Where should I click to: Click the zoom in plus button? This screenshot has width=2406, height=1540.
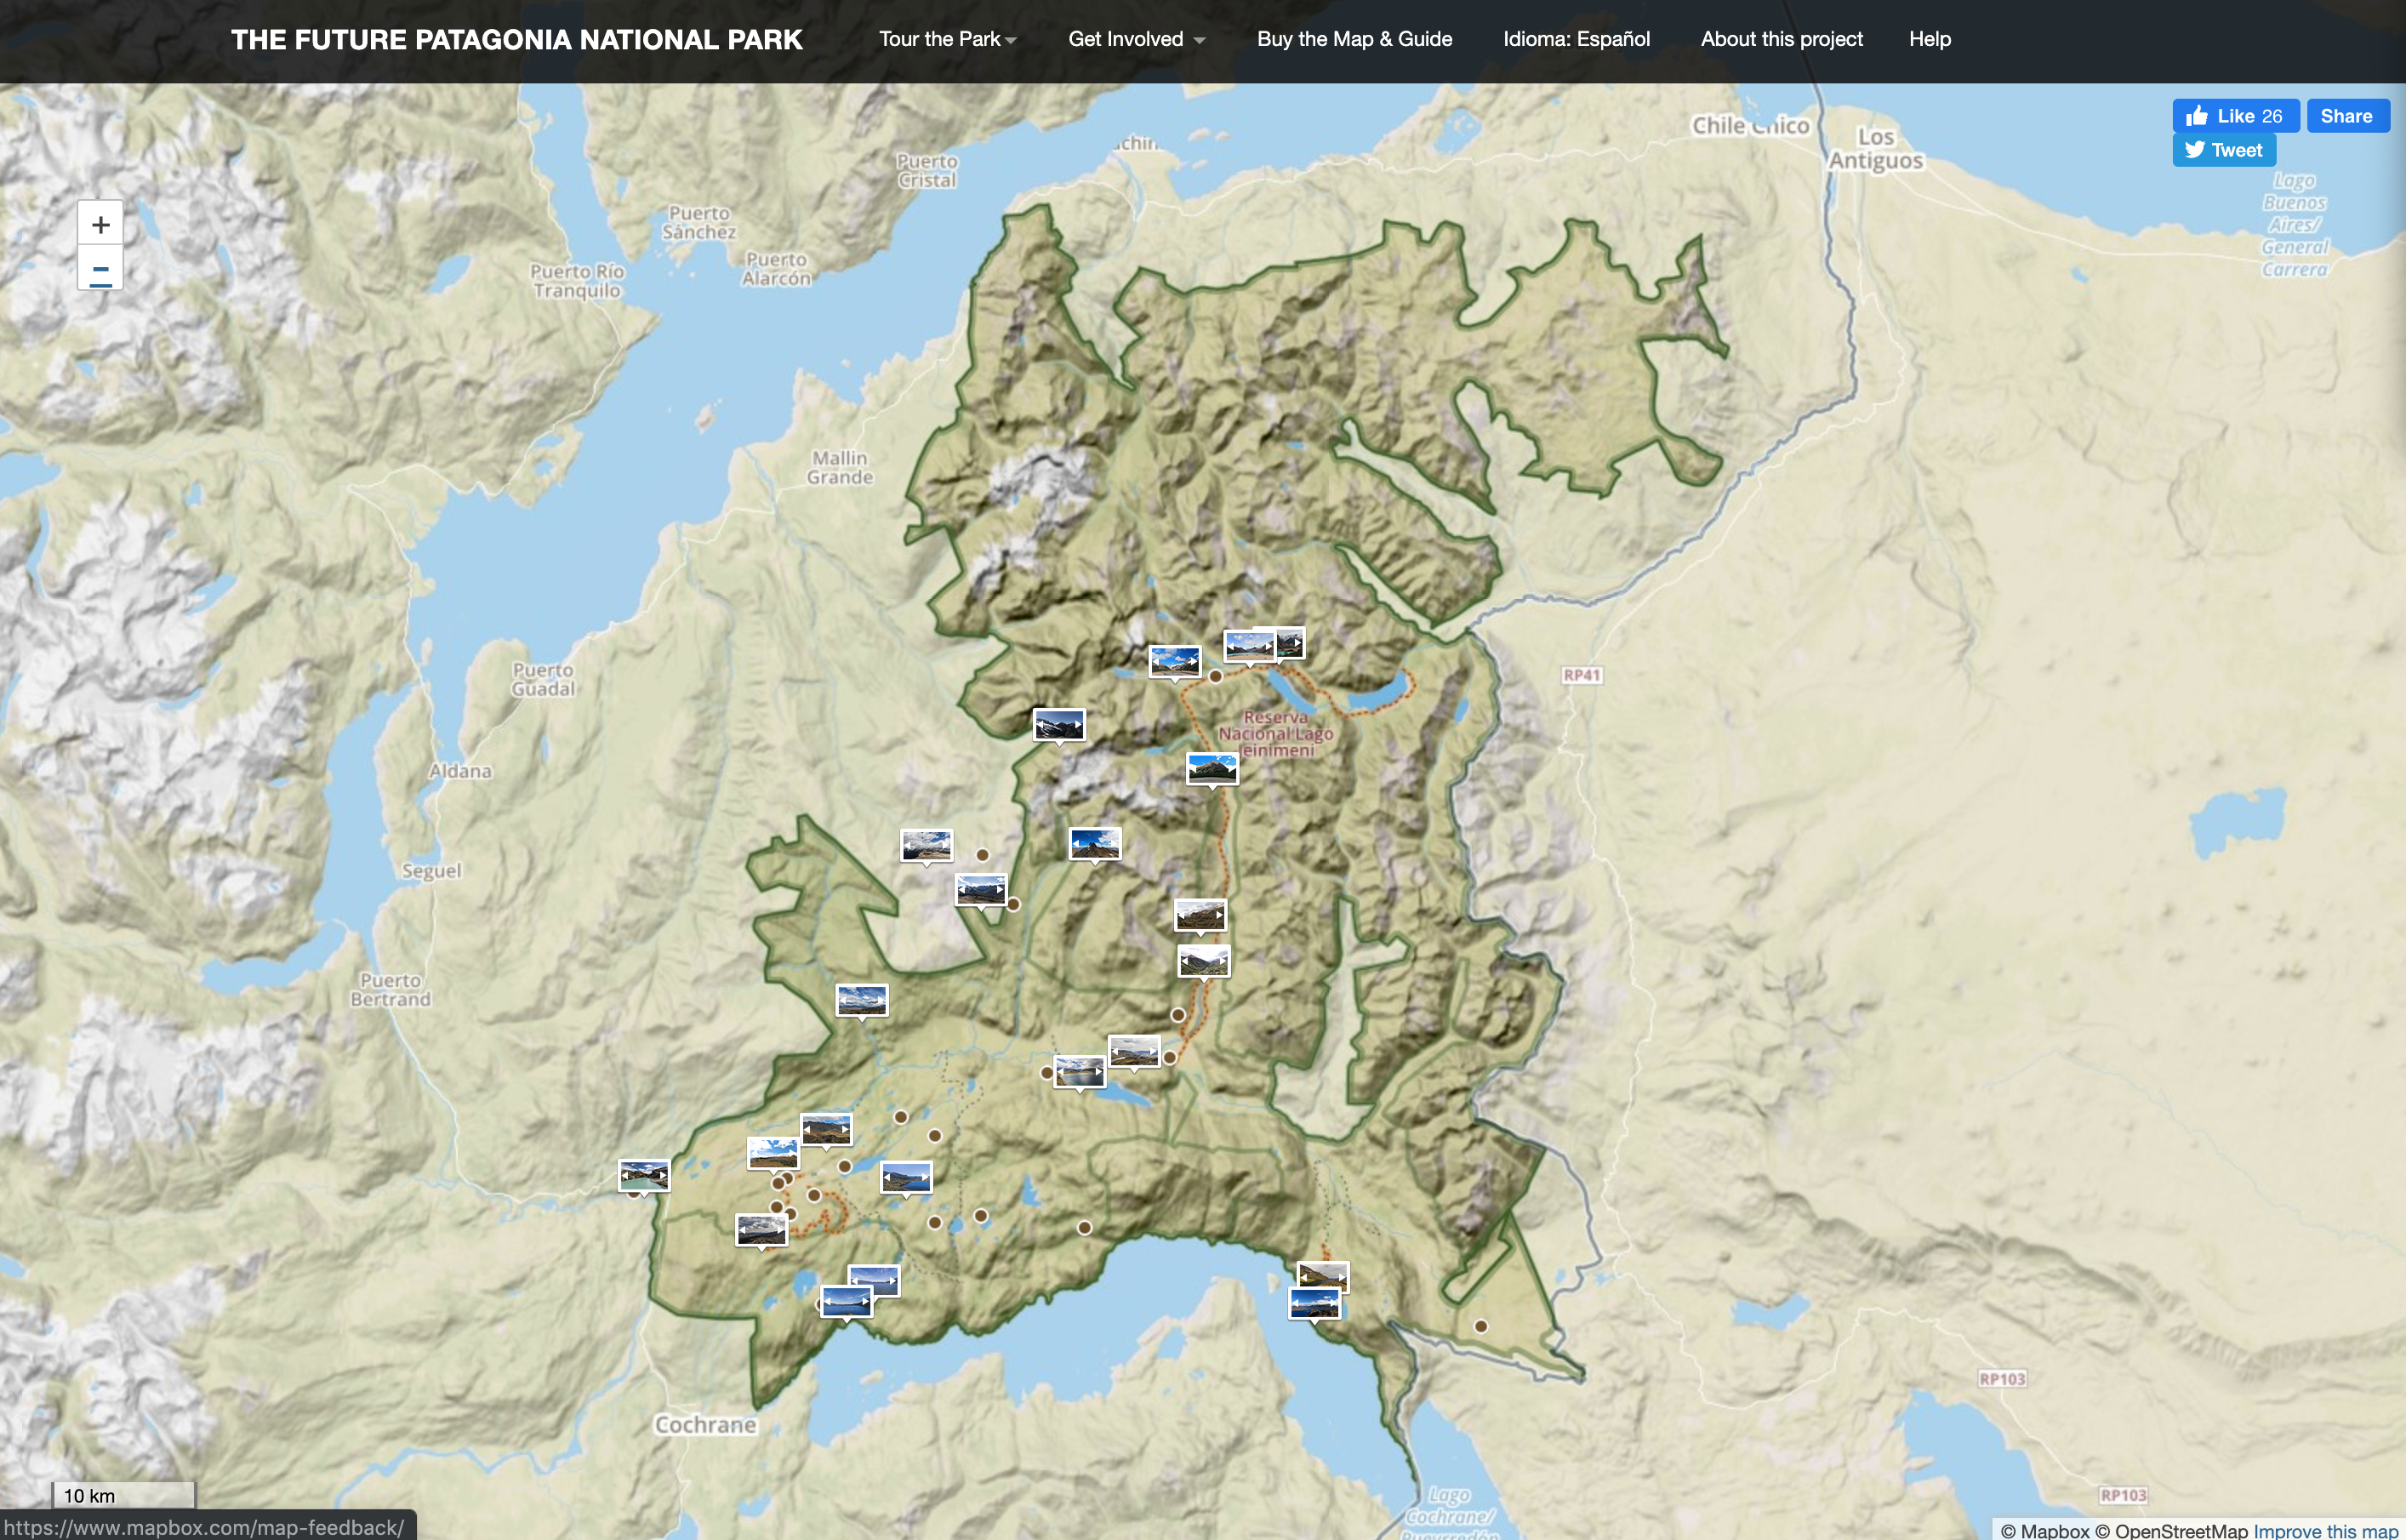pos(100,224)
